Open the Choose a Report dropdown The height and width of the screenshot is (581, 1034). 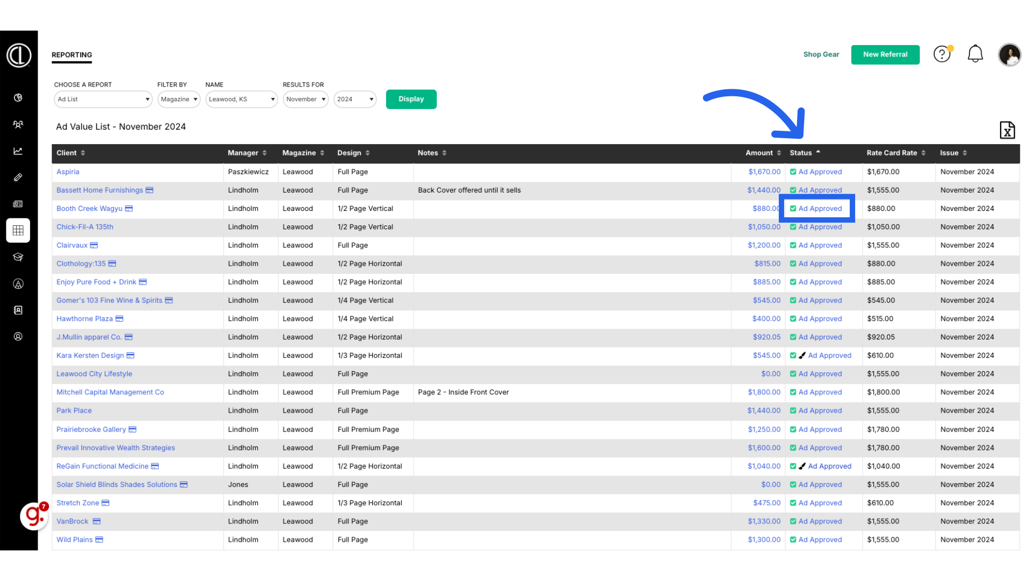(103, 99)
